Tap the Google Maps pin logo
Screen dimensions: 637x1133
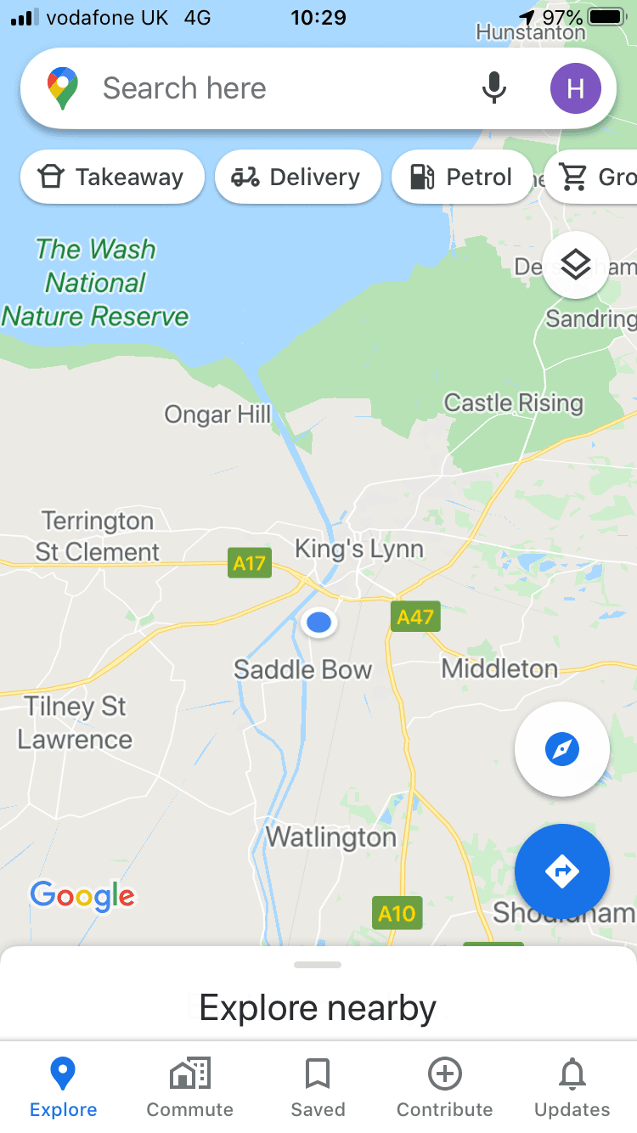pyautogui.click(x=63, y=88)
